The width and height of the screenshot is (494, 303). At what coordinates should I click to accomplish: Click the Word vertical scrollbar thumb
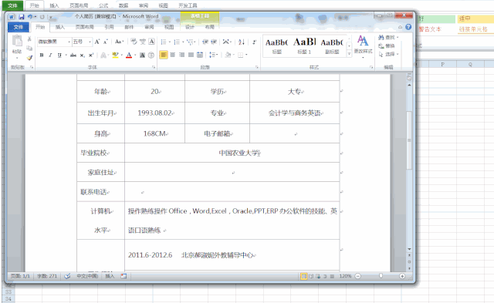pos(409,140)
